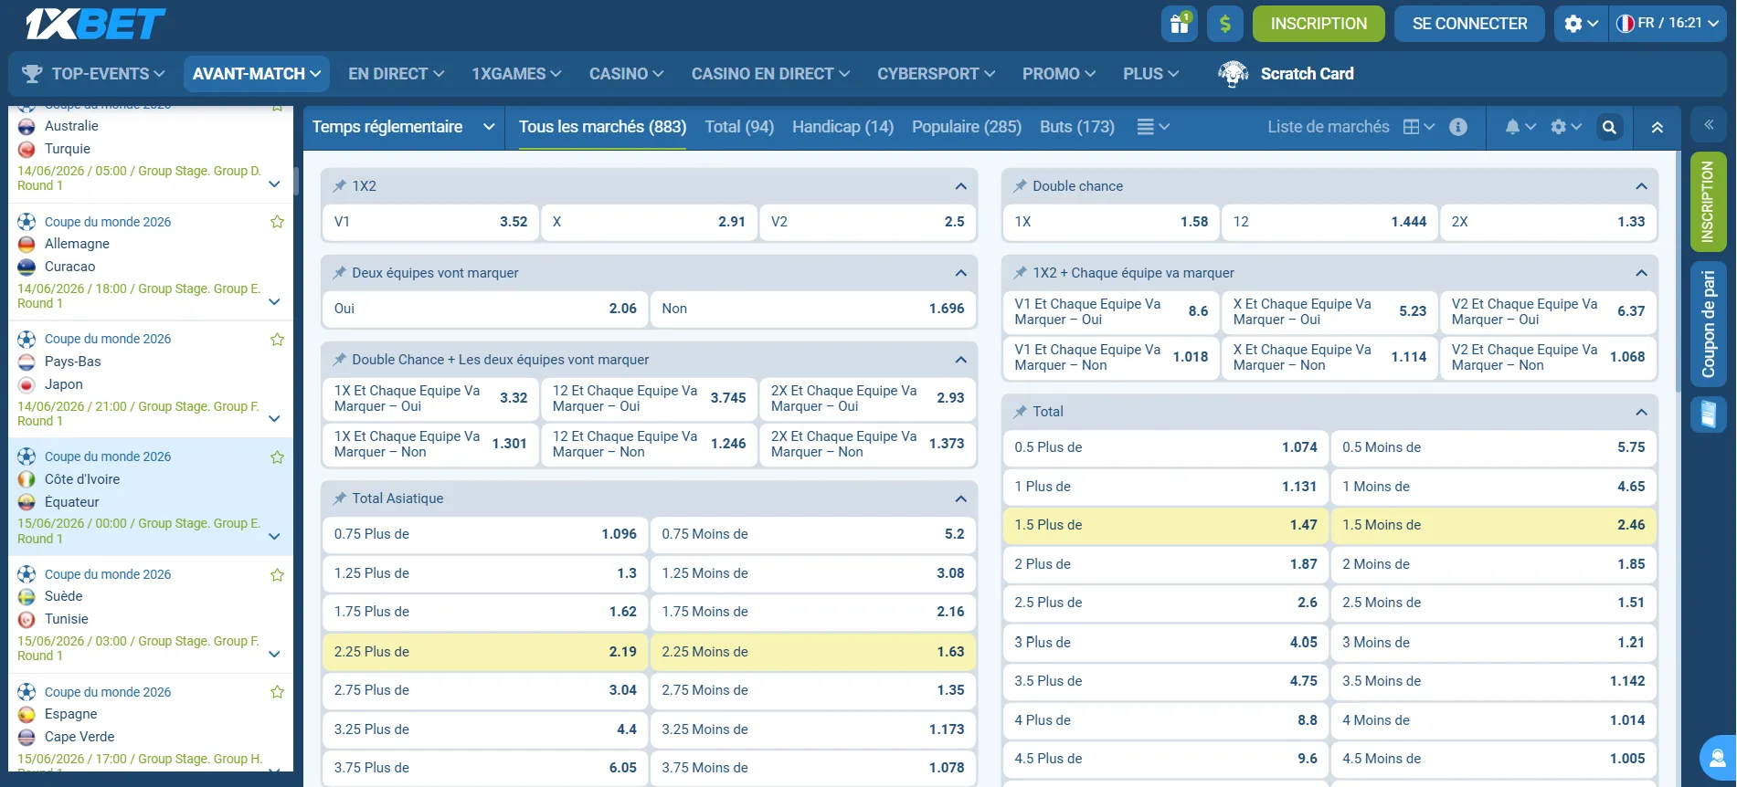Open the market info icon
1737x787 pixels.
tap(1458, 127)
